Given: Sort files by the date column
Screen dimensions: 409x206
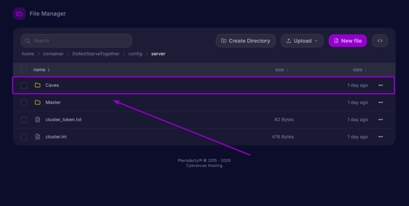Looking at the screenshot, I should (360, 70).
